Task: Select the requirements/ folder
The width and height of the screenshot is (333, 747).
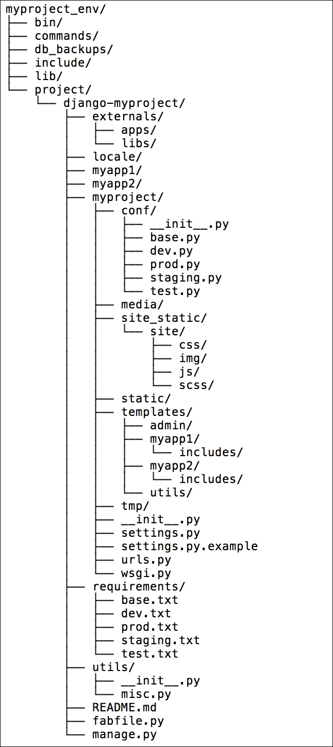Action: 139,586
